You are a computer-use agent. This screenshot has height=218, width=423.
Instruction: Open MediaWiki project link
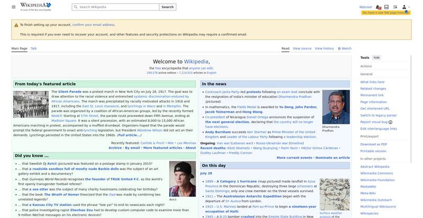368,186
